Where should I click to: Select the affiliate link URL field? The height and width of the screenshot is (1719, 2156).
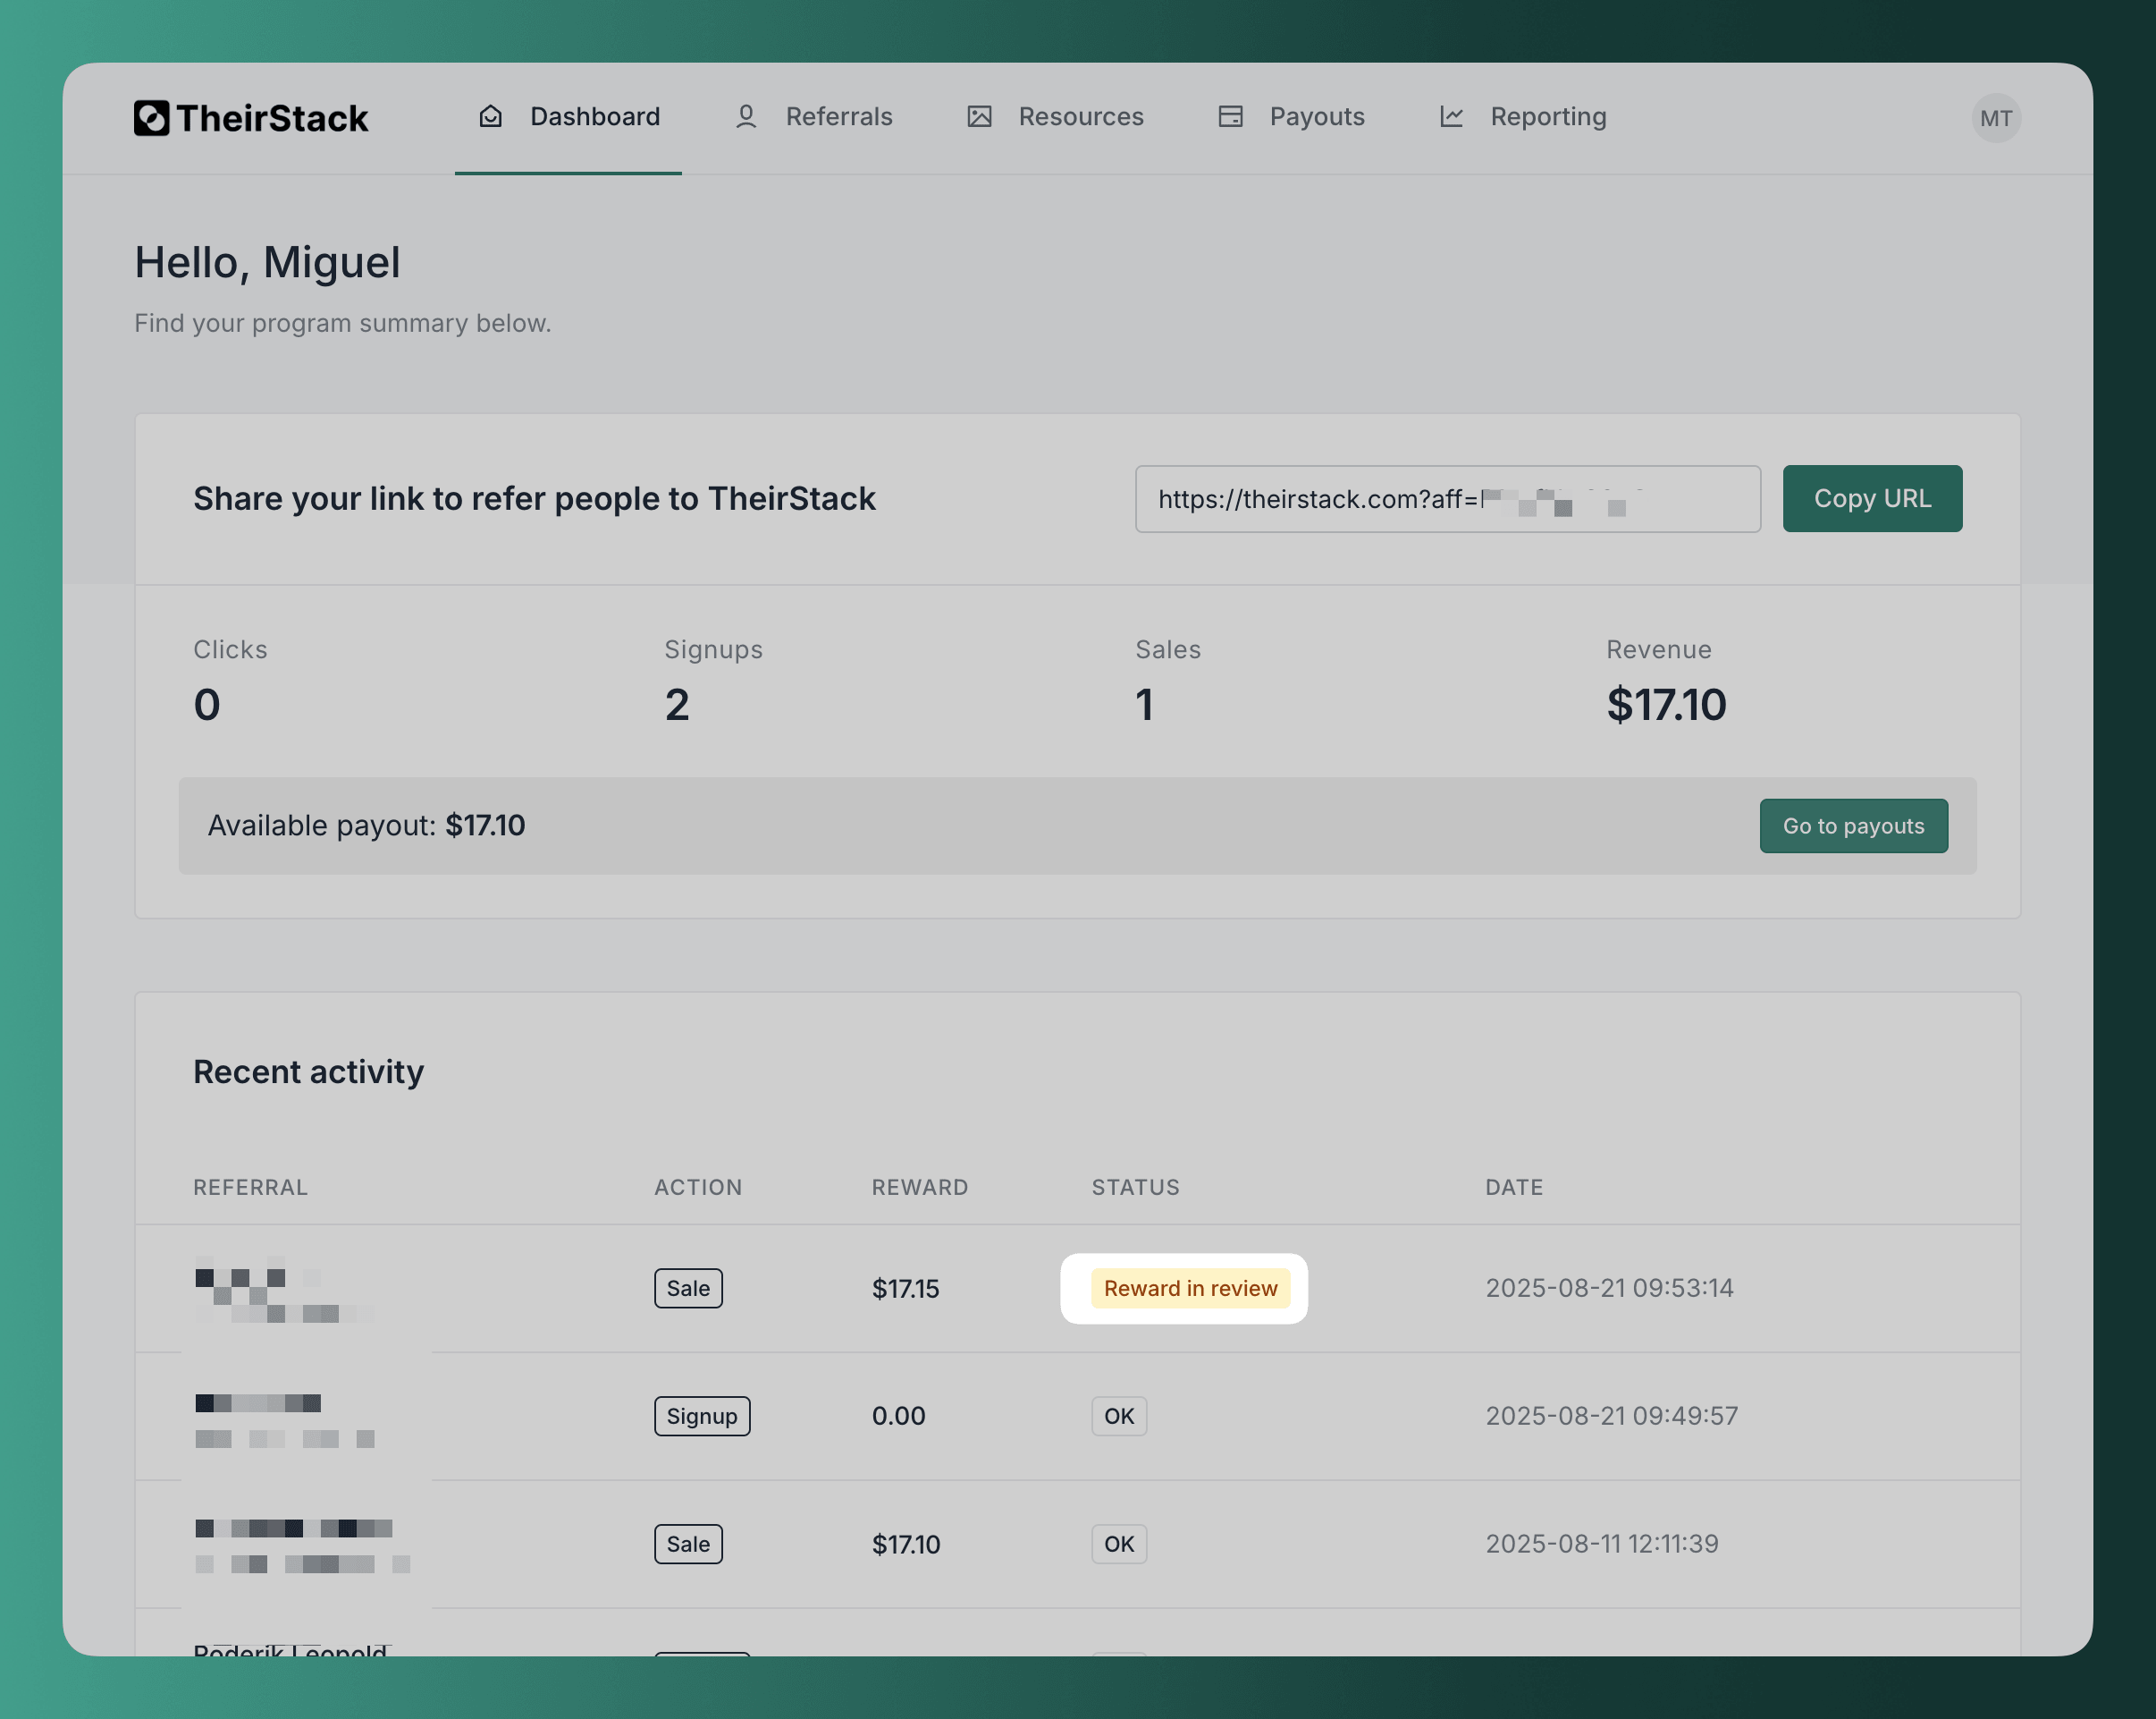click(1447, 498)
